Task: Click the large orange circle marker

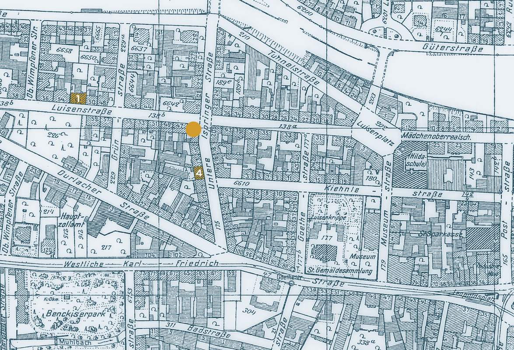Action: [193, 129]
